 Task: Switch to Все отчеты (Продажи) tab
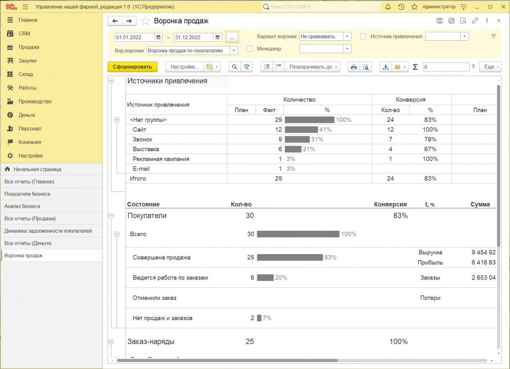click(51, 219)
